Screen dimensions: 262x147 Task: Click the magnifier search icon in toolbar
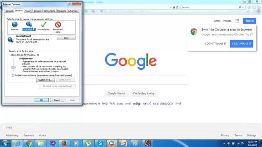pos(240,7)
